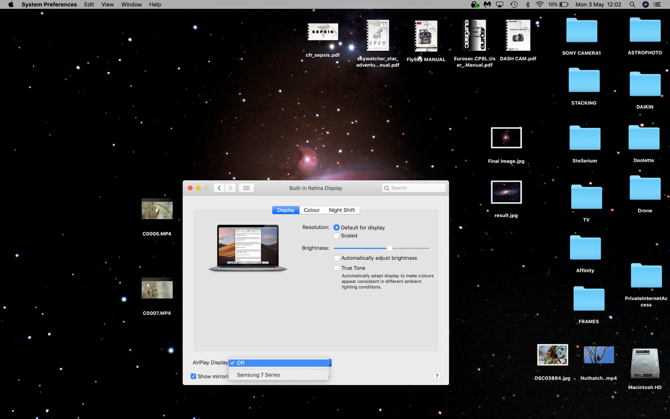Viewport: 670px width, 419px height.
Task: Click the forward arrow in System Preferences toolbar
Action: tap(230, 188)
